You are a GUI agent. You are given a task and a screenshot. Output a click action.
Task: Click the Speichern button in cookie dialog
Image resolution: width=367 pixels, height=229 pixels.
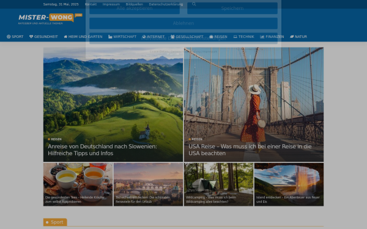[x=232, y=9]
